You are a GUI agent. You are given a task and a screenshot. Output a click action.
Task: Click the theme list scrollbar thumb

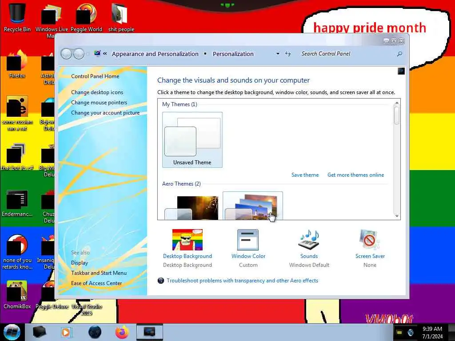397,115
